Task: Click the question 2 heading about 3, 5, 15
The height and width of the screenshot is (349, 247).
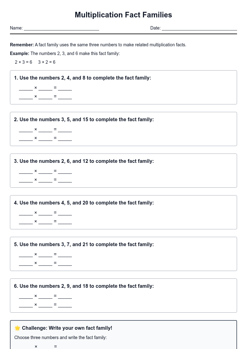Action: click(84, 120)
